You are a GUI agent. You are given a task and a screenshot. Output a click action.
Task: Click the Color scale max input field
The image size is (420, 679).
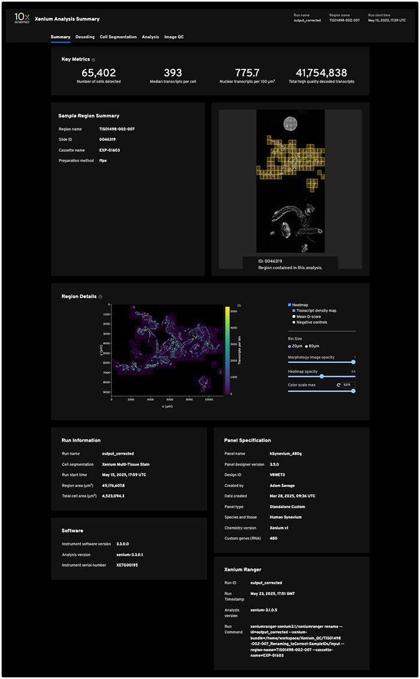(x=348, y=384)
